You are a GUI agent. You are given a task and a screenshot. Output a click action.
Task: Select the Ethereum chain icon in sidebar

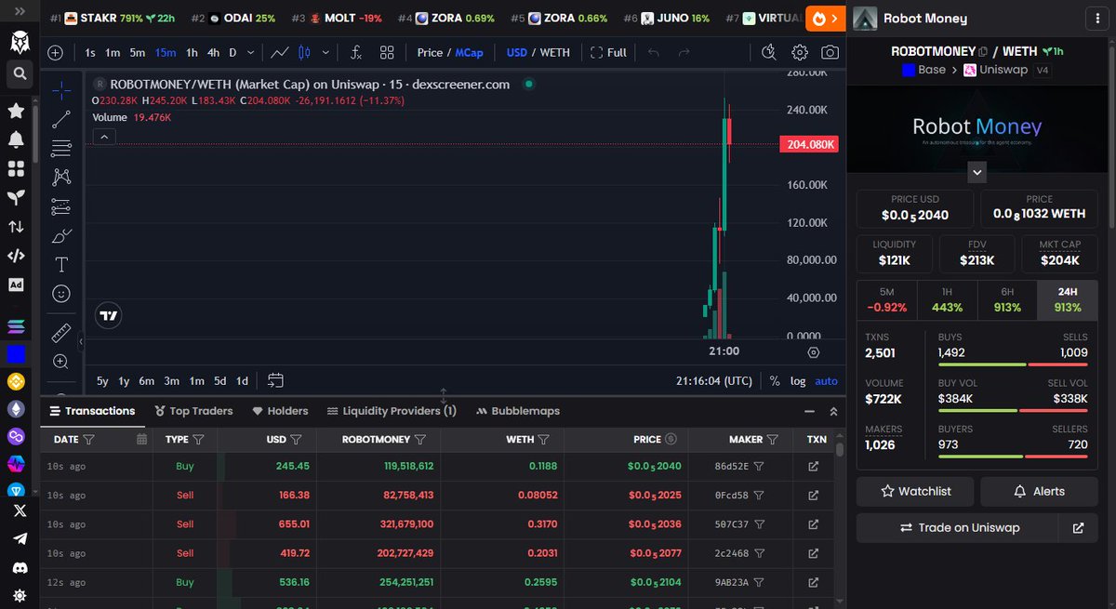[x=17, y=408]
